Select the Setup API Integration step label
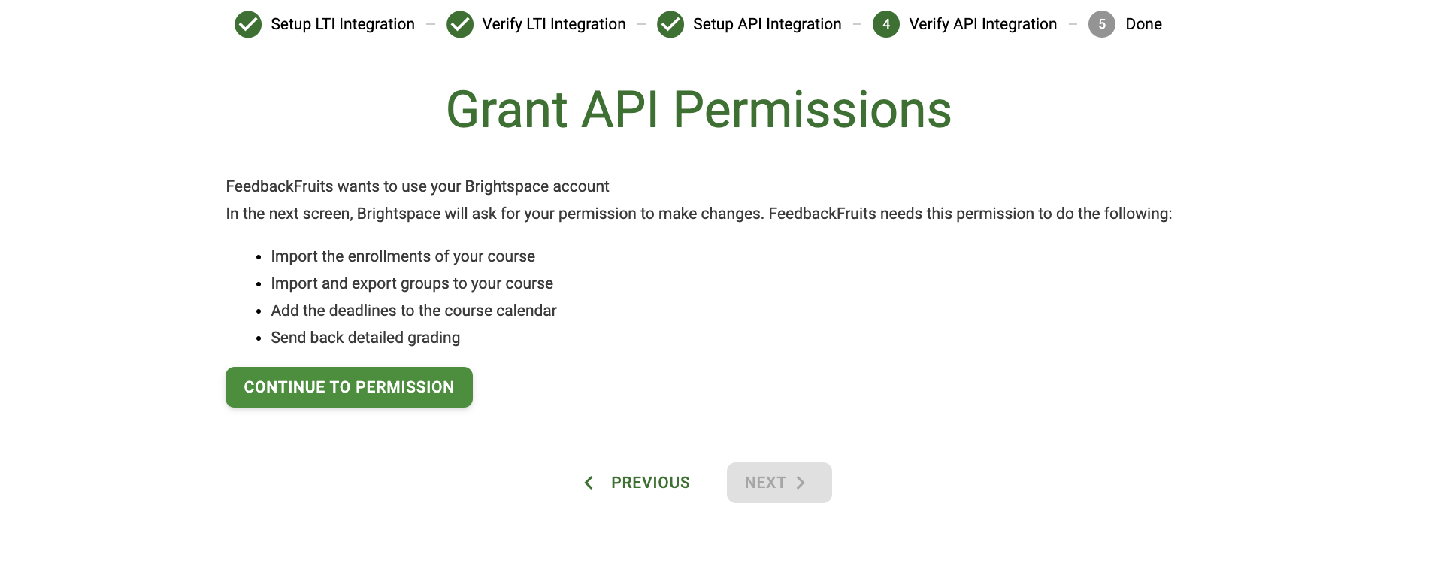Screen dimensions: 1453x582 [x=767, y=24]
